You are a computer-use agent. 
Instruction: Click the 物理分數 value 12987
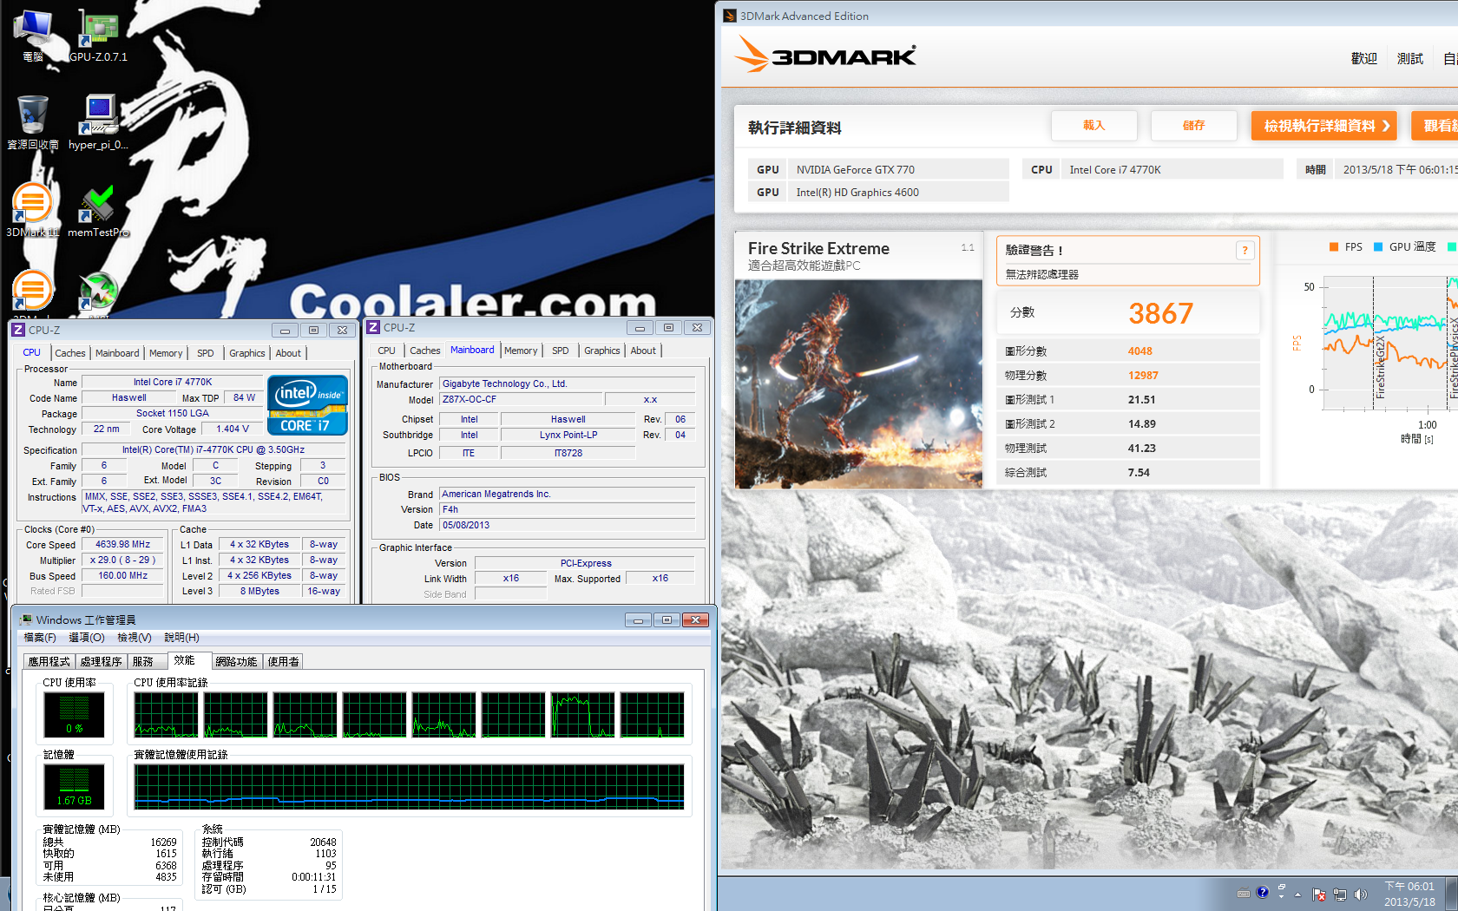(x=1144, y=376)
